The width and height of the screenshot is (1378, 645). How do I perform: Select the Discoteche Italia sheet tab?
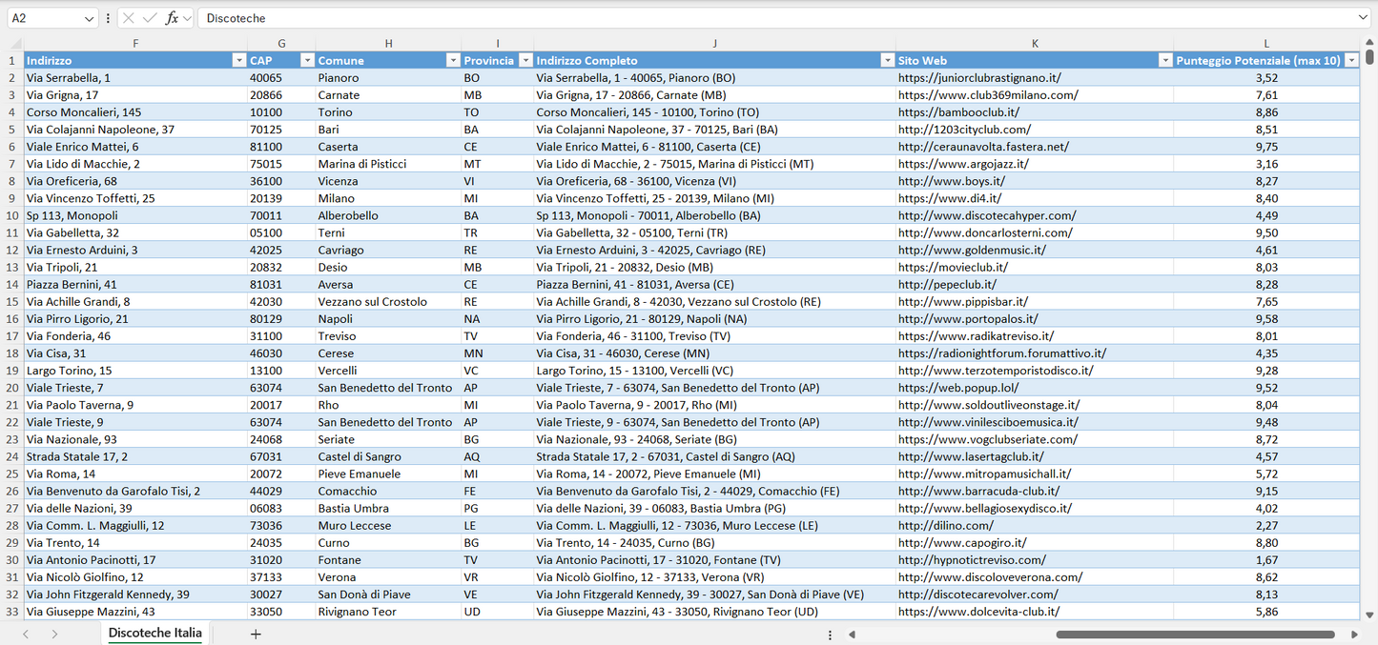point(154,633)
